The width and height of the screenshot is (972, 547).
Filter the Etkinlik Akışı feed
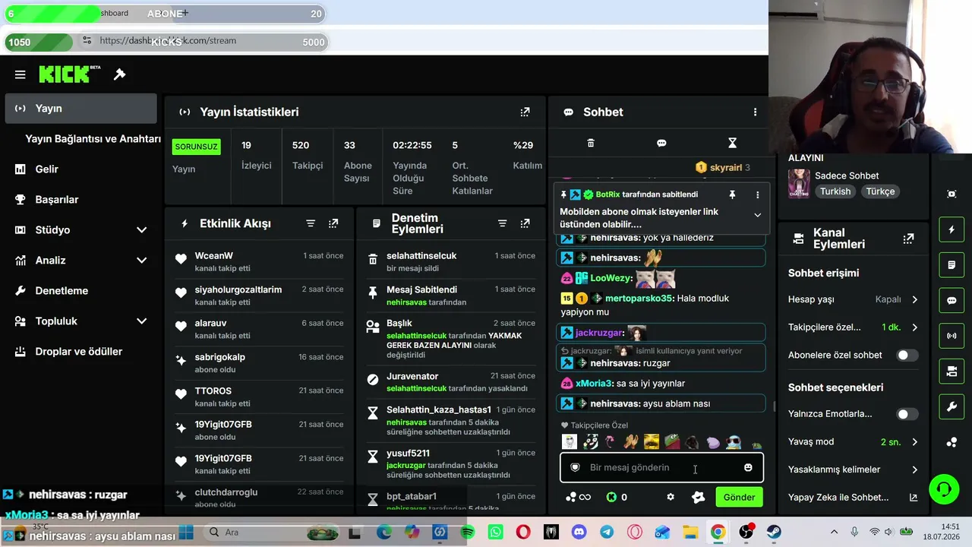click(x=311, y=223)
